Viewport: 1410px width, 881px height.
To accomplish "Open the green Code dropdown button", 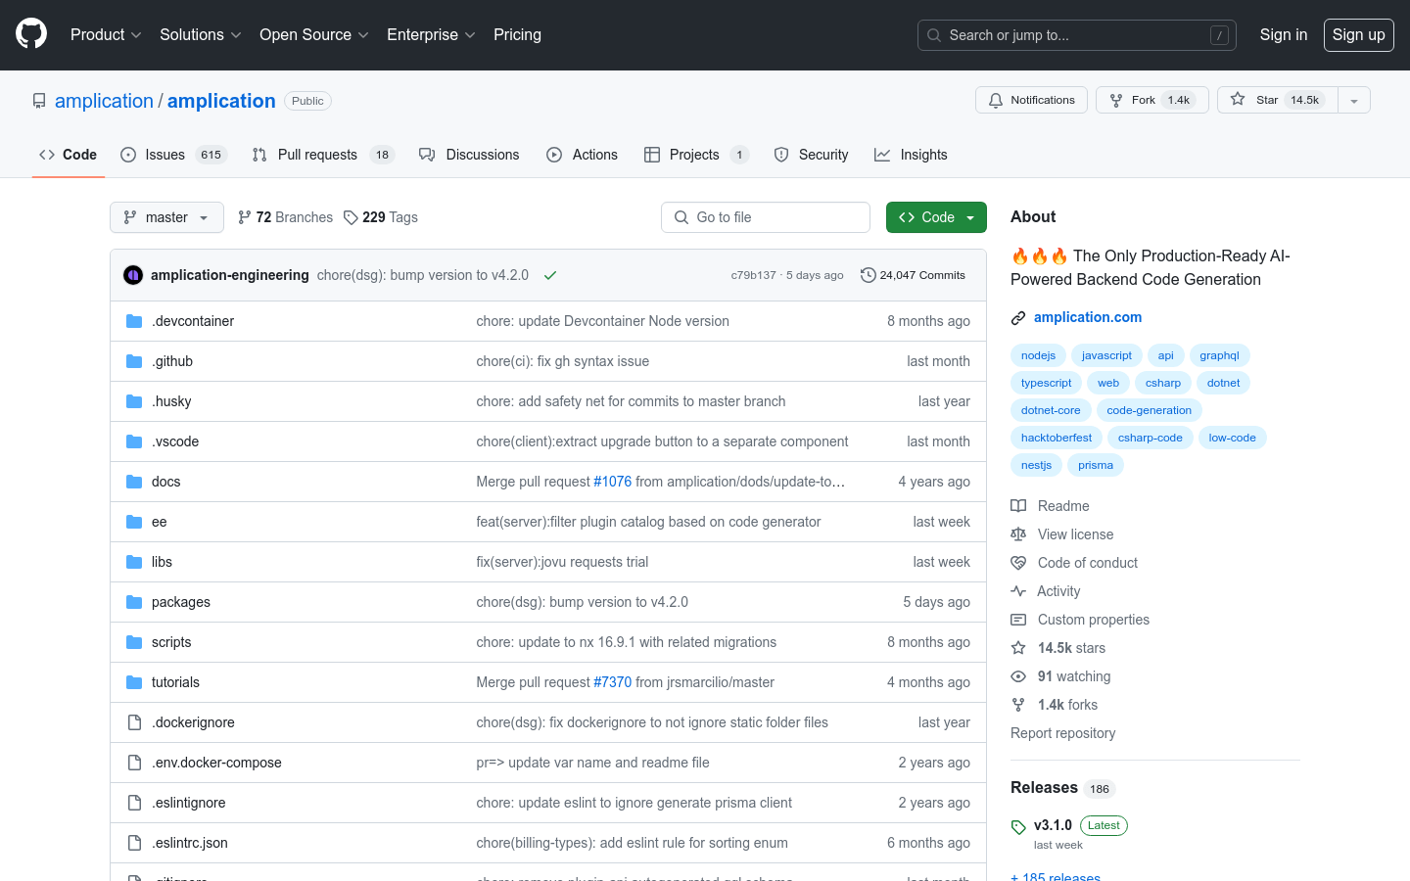I will [x=936, y=217].
